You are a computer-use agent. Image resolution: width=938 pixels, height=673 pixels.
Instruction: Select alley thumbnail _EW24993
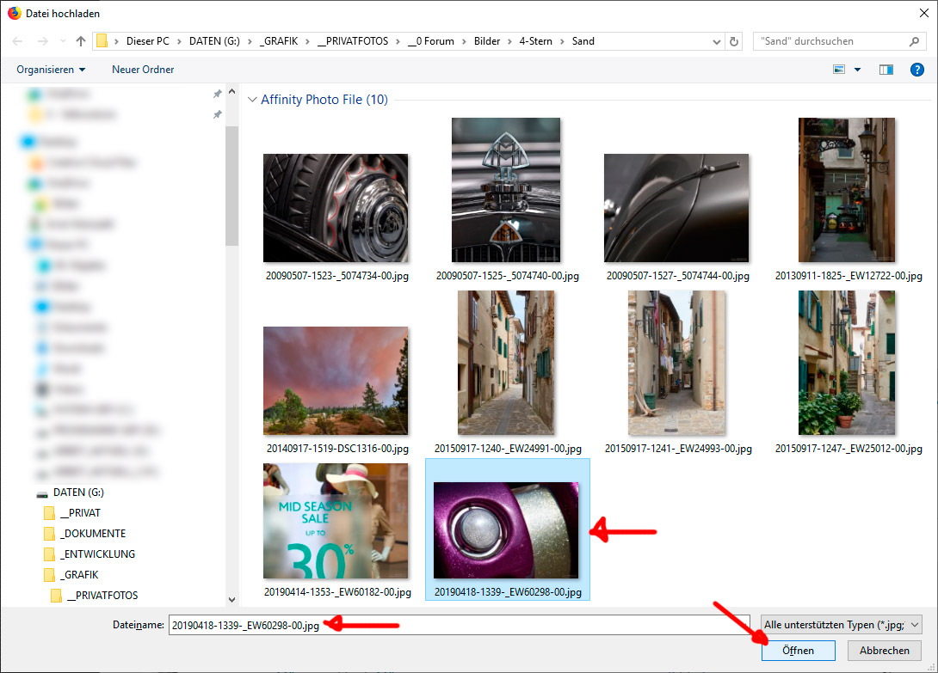point(676,363)
